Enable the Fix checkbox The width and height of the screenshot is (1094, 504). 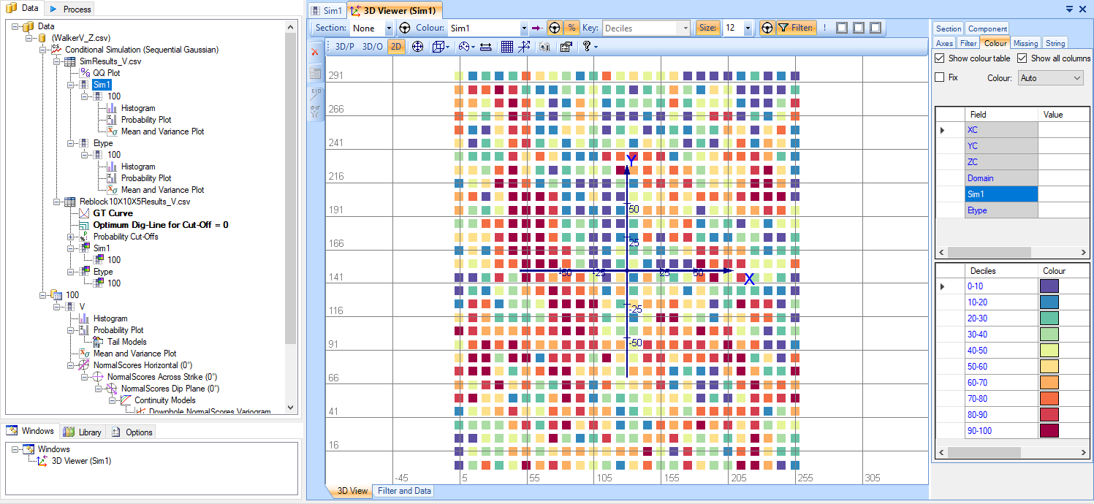tap(940, 77)
